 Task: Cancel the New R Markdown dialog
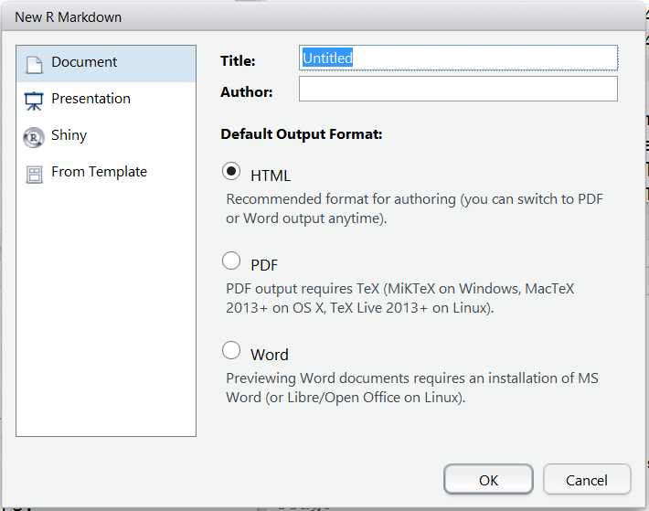587,480
